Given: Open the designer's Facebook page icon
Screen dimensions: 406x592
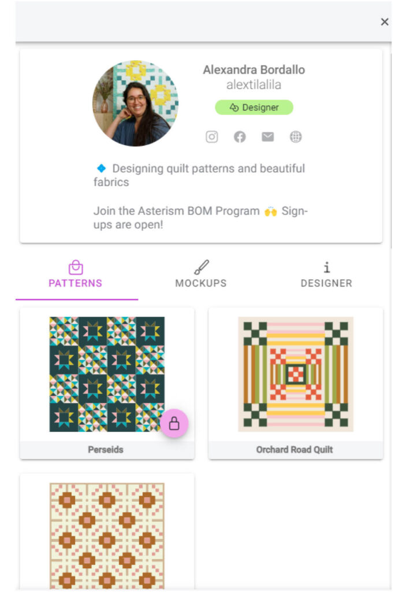Looking at the screenshot, I should point(240,136).
